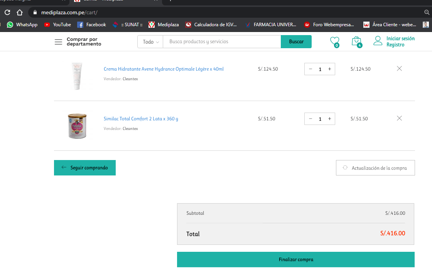Remove Crema Hidratante Avene from cart
This screenshot has height=268, width=432.
(399, 69)
